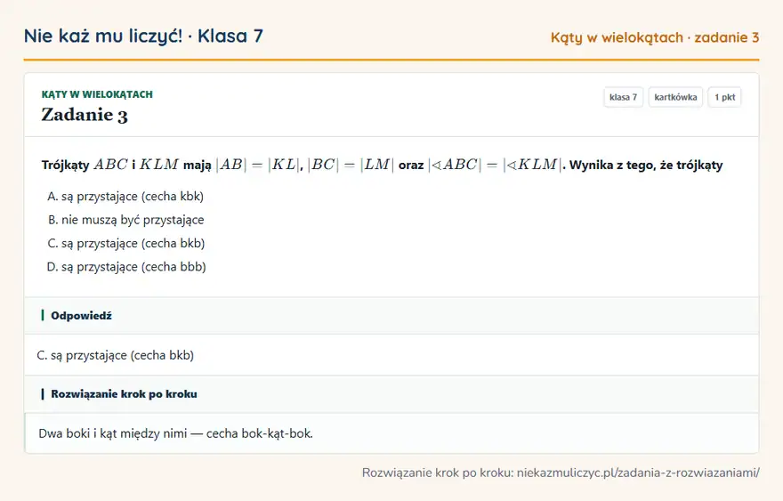Screen dimensions: 783x501
Task: Select option C 'są przystające (cecha bkb)' in the answer list
Action: pyautogui.click(x=125, y=243)
